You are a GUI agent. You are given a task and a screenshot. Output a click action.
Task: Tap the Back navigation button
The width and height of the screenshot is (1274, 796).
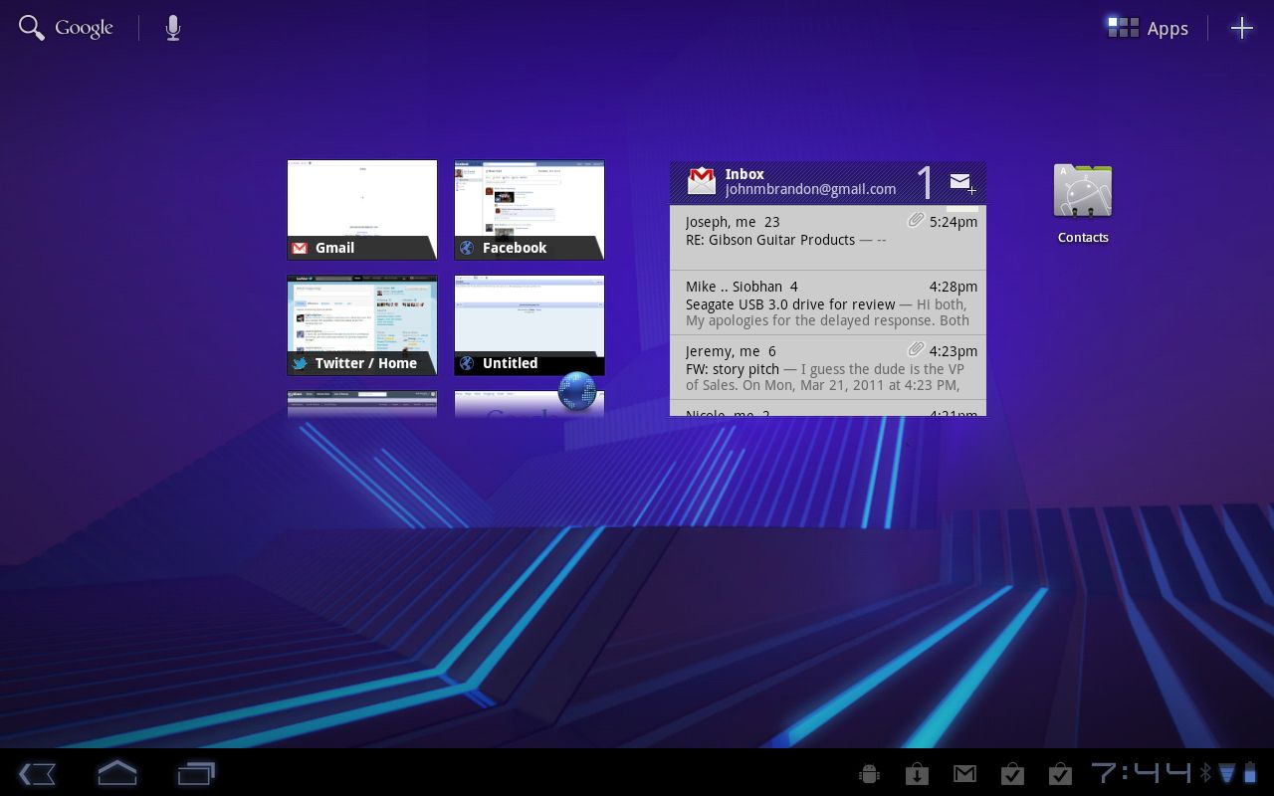coord(37,773)
